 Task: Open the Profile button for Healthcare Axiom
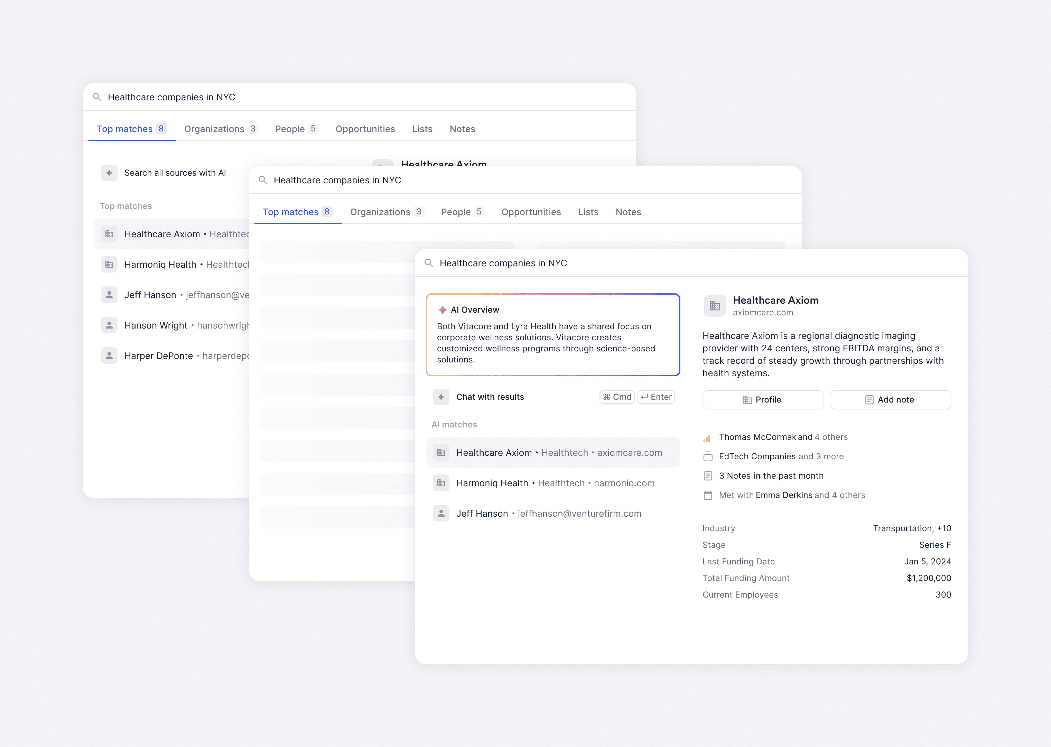(763, 400)
